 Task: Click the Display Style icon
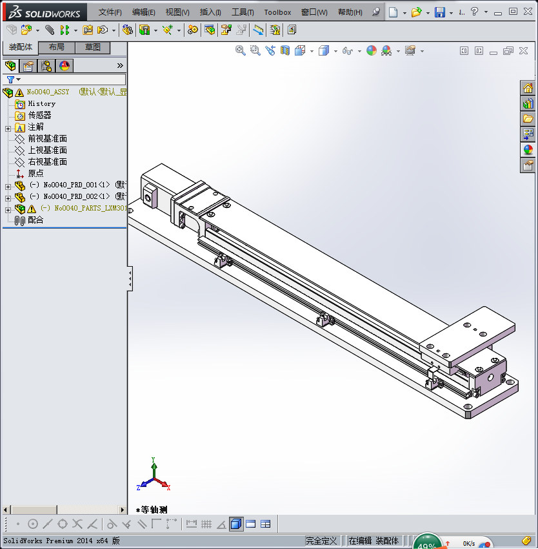point(324,51)
